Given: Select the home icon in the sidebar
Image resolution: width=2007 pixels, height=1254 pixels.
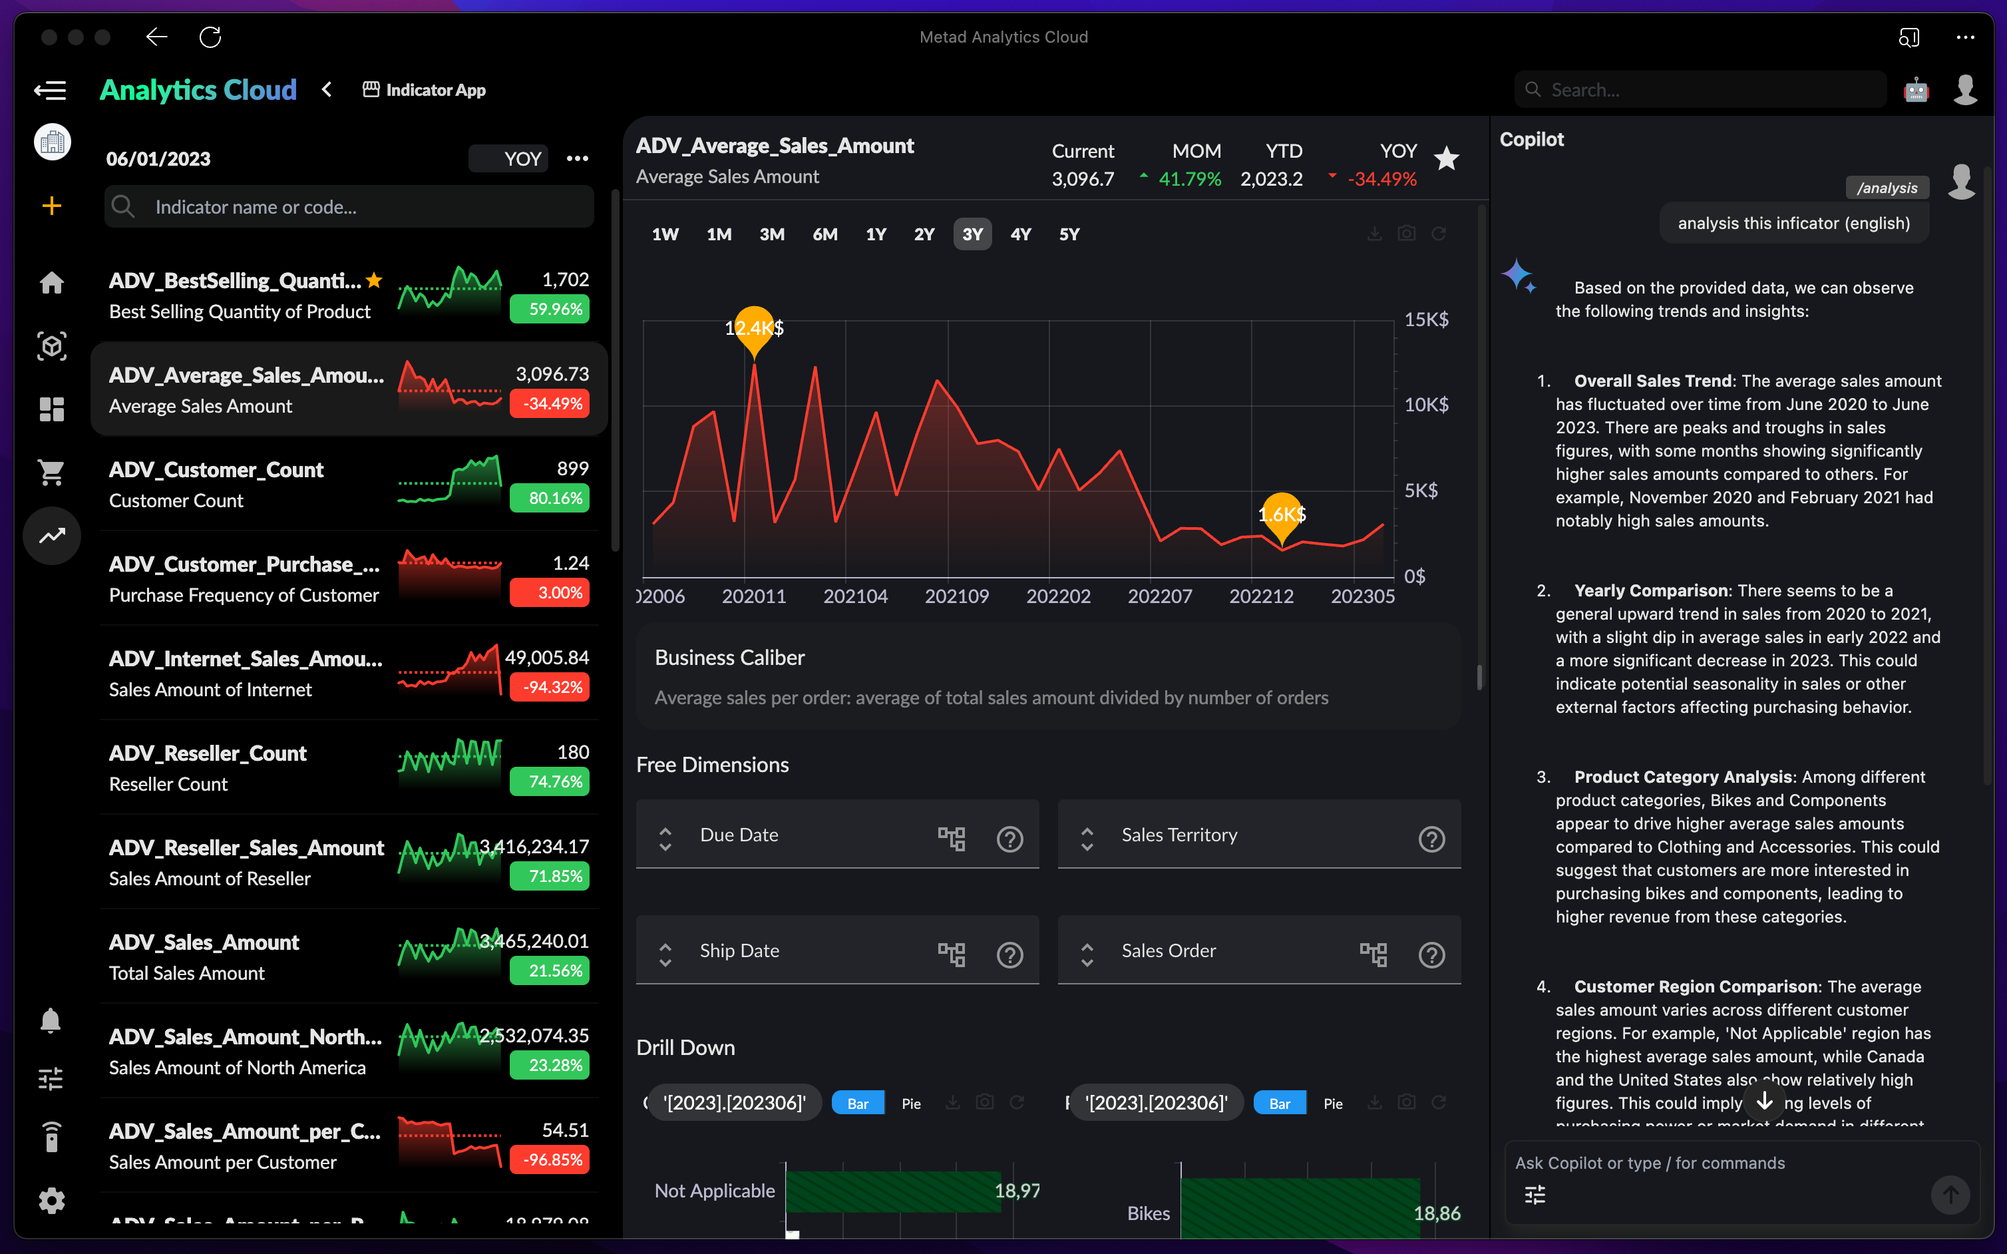Looking at the screenshot, I should (51, 283).
